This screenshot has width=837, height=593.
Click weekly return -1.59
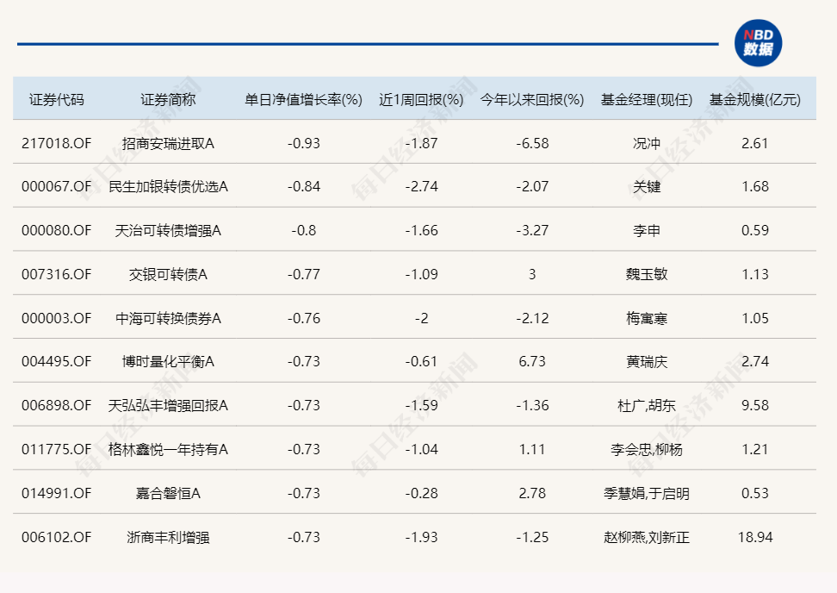pyautogui.click(x=421, y=405)
